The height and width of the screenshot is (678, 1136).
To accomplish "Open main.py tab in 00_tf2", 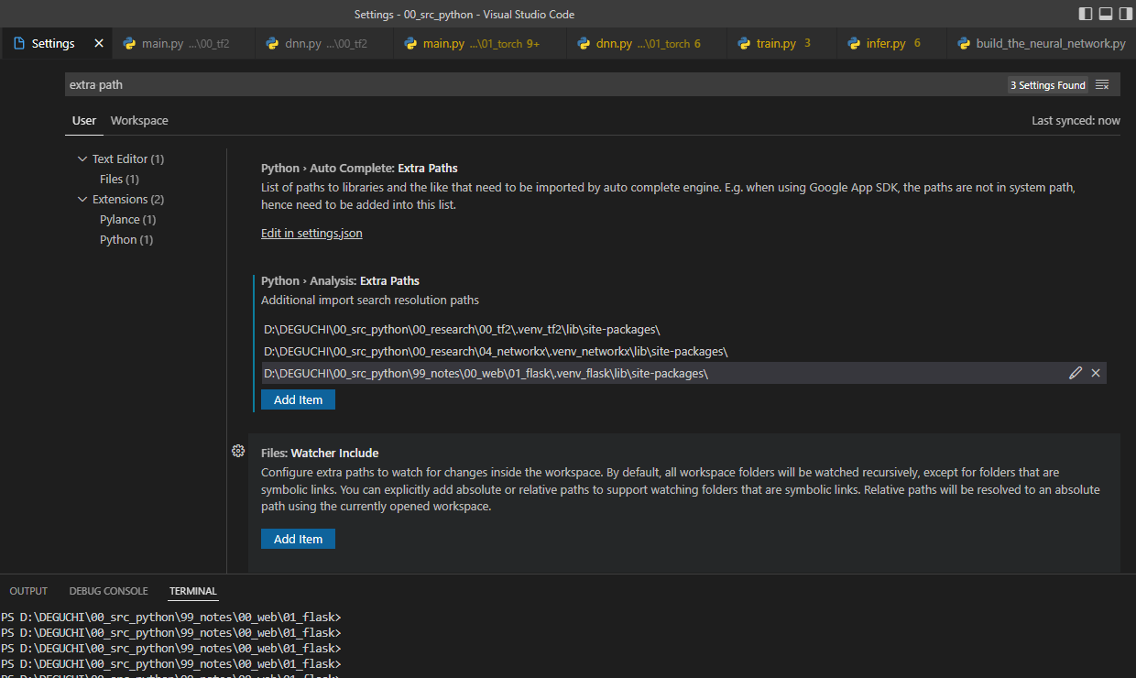I will click(x=183, y=43).
